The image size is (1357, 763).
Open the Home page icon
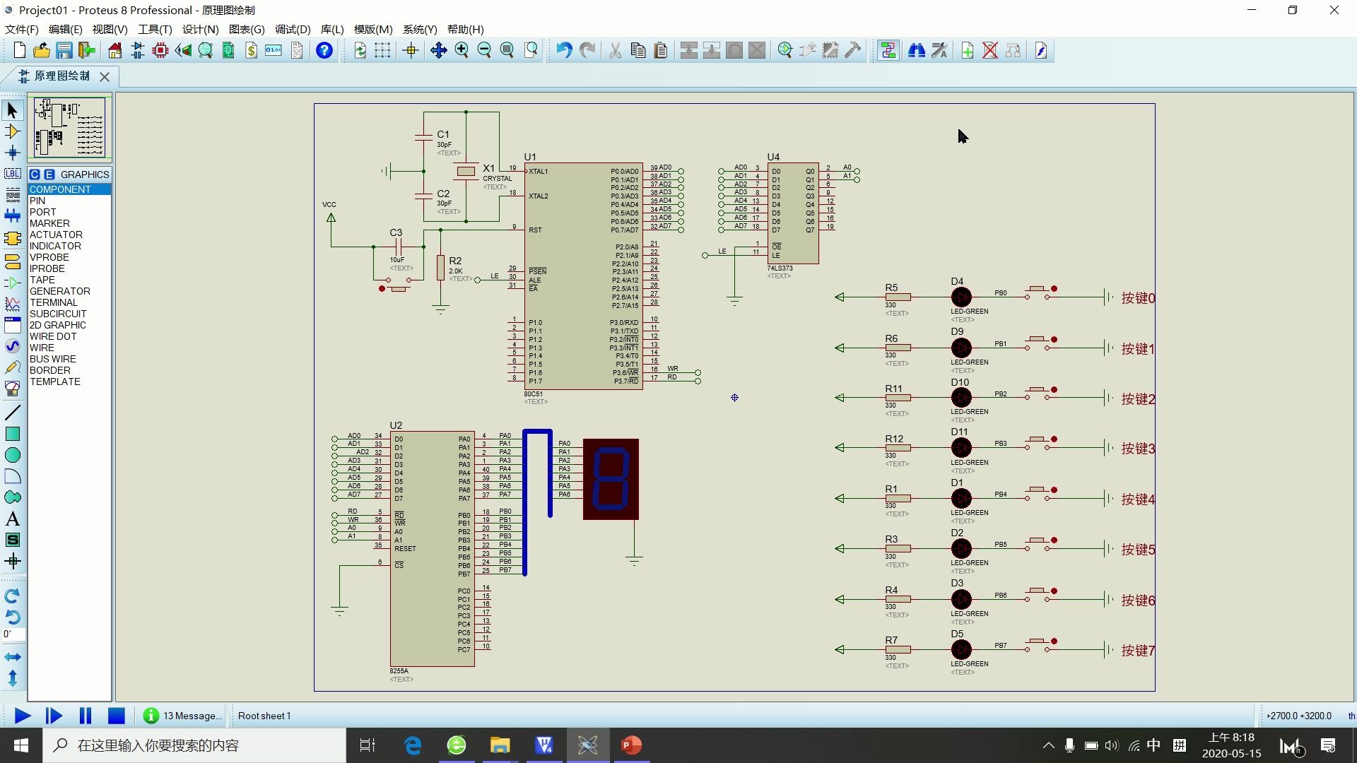point(114,50)
